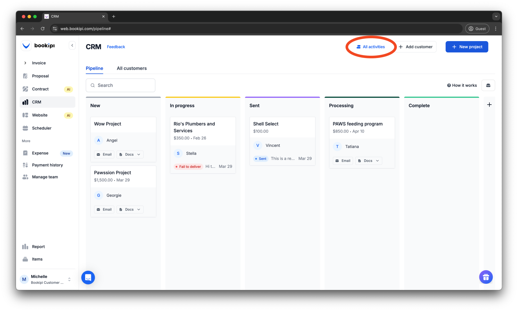Image resolution: width=518 pixels, height=311 pixels.
Task: Open Contract from the sidebar
Action: pyautogui.click(x=47, y=89)
